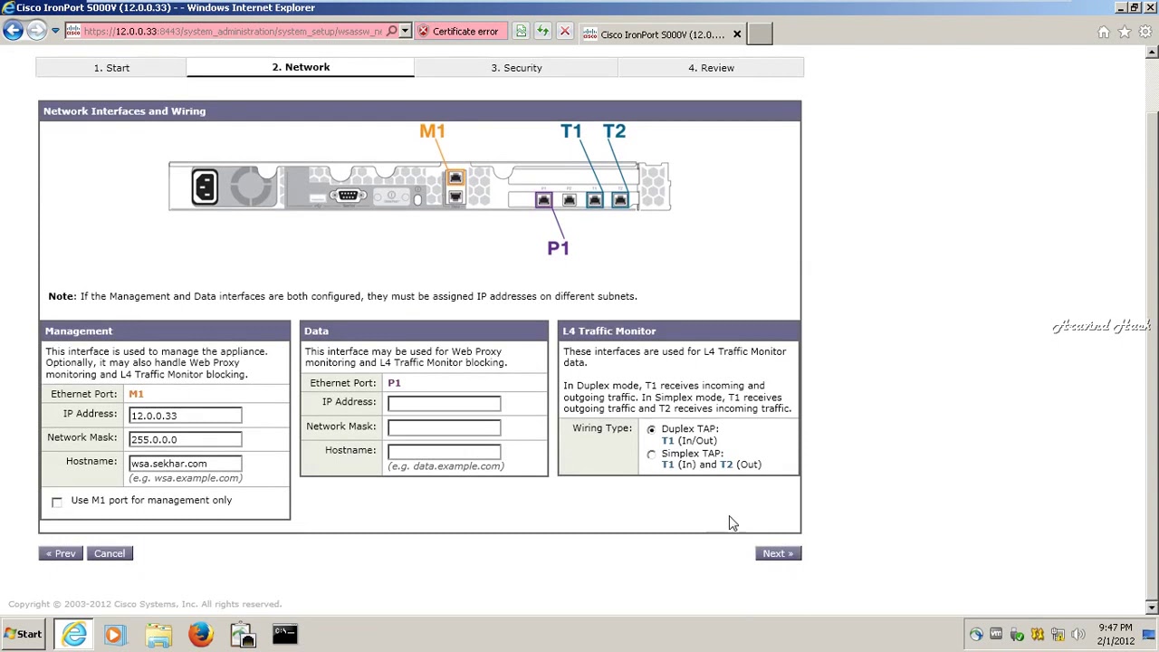
Task: Click the M1 port on the appliance diagram
Action: coord(455,178)
